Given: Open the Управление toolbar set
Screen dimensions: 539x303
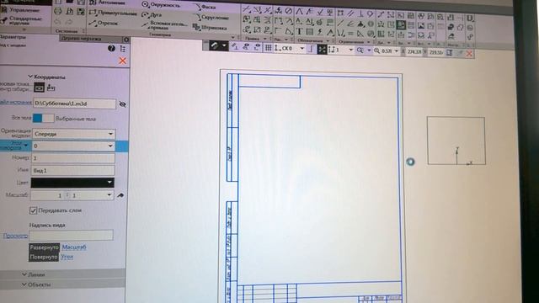Looking at the screenshot, I should point(20,10).
